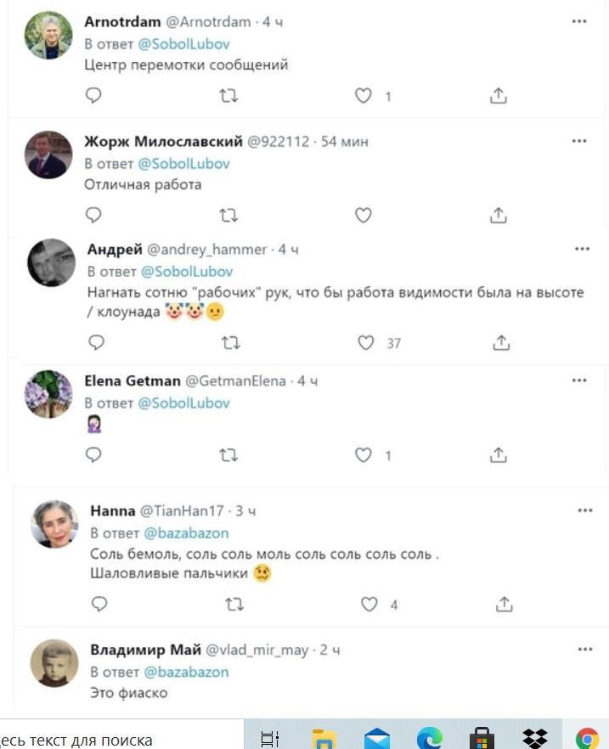
Task: Reply to Arnotrdam's tweet
Action: (x=94, y=96)
